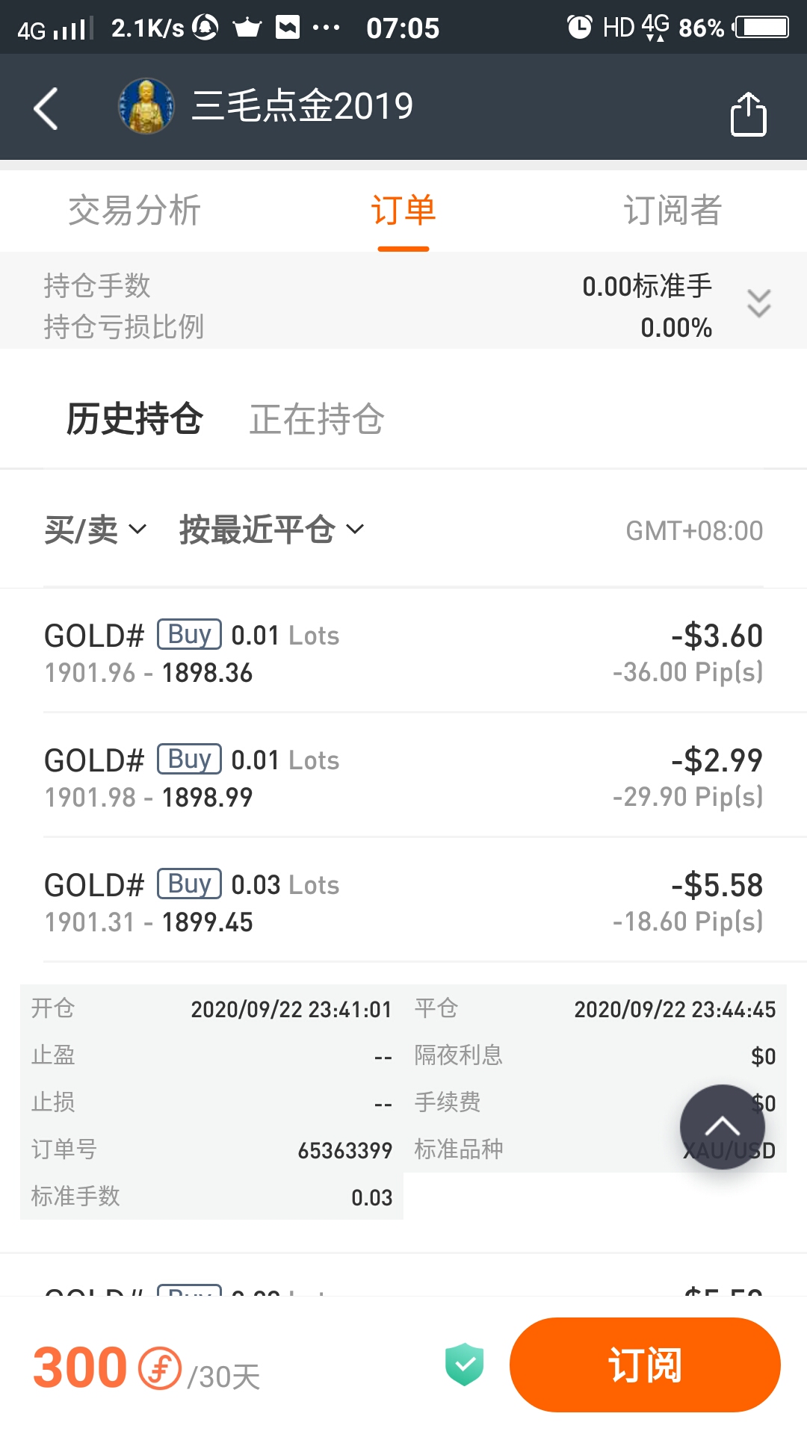Image resolution: width=807 pixels, height=1434 pixels.
Task: Tap the trader profile avatar
Action: (146, 107)
